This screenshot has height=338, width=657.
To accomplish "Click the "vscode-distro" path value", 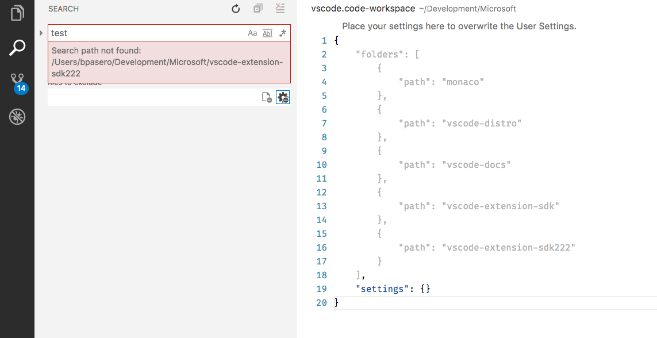I will point(482,123).
